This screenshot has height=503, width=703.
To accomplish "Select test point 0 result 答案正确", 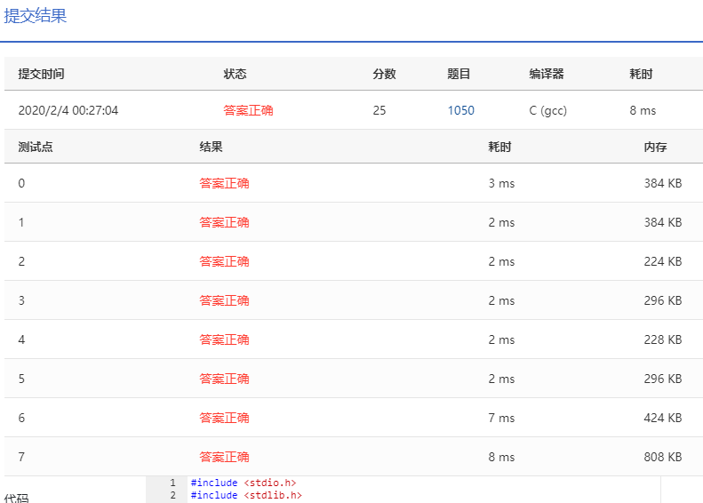I will (224, 183).
